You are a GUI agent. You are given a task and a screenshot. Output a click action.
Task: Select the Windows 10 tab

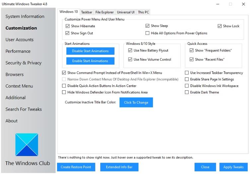click(x=68, y=12)
